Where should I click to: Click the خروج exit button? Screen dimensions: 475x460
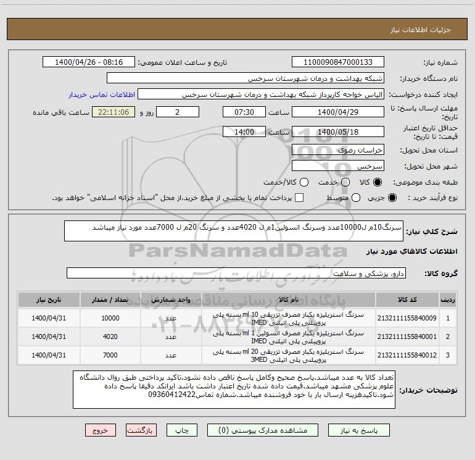point(101,430)
